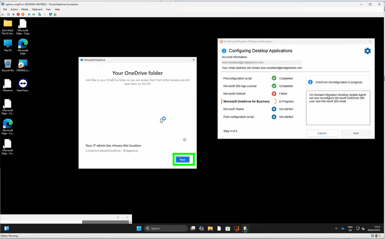Click the Desktop Update Agent taskbar icon
Image resolution: width=385 pixels, height=239 pixels.
tap(237, 228)
